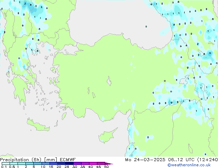Click the legend arrow tip beyond 50 mm

tap(109, 164)
